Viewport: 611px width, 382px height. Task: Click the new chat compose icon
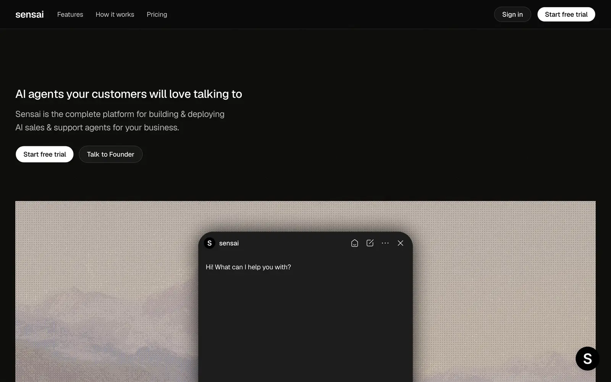370,243
